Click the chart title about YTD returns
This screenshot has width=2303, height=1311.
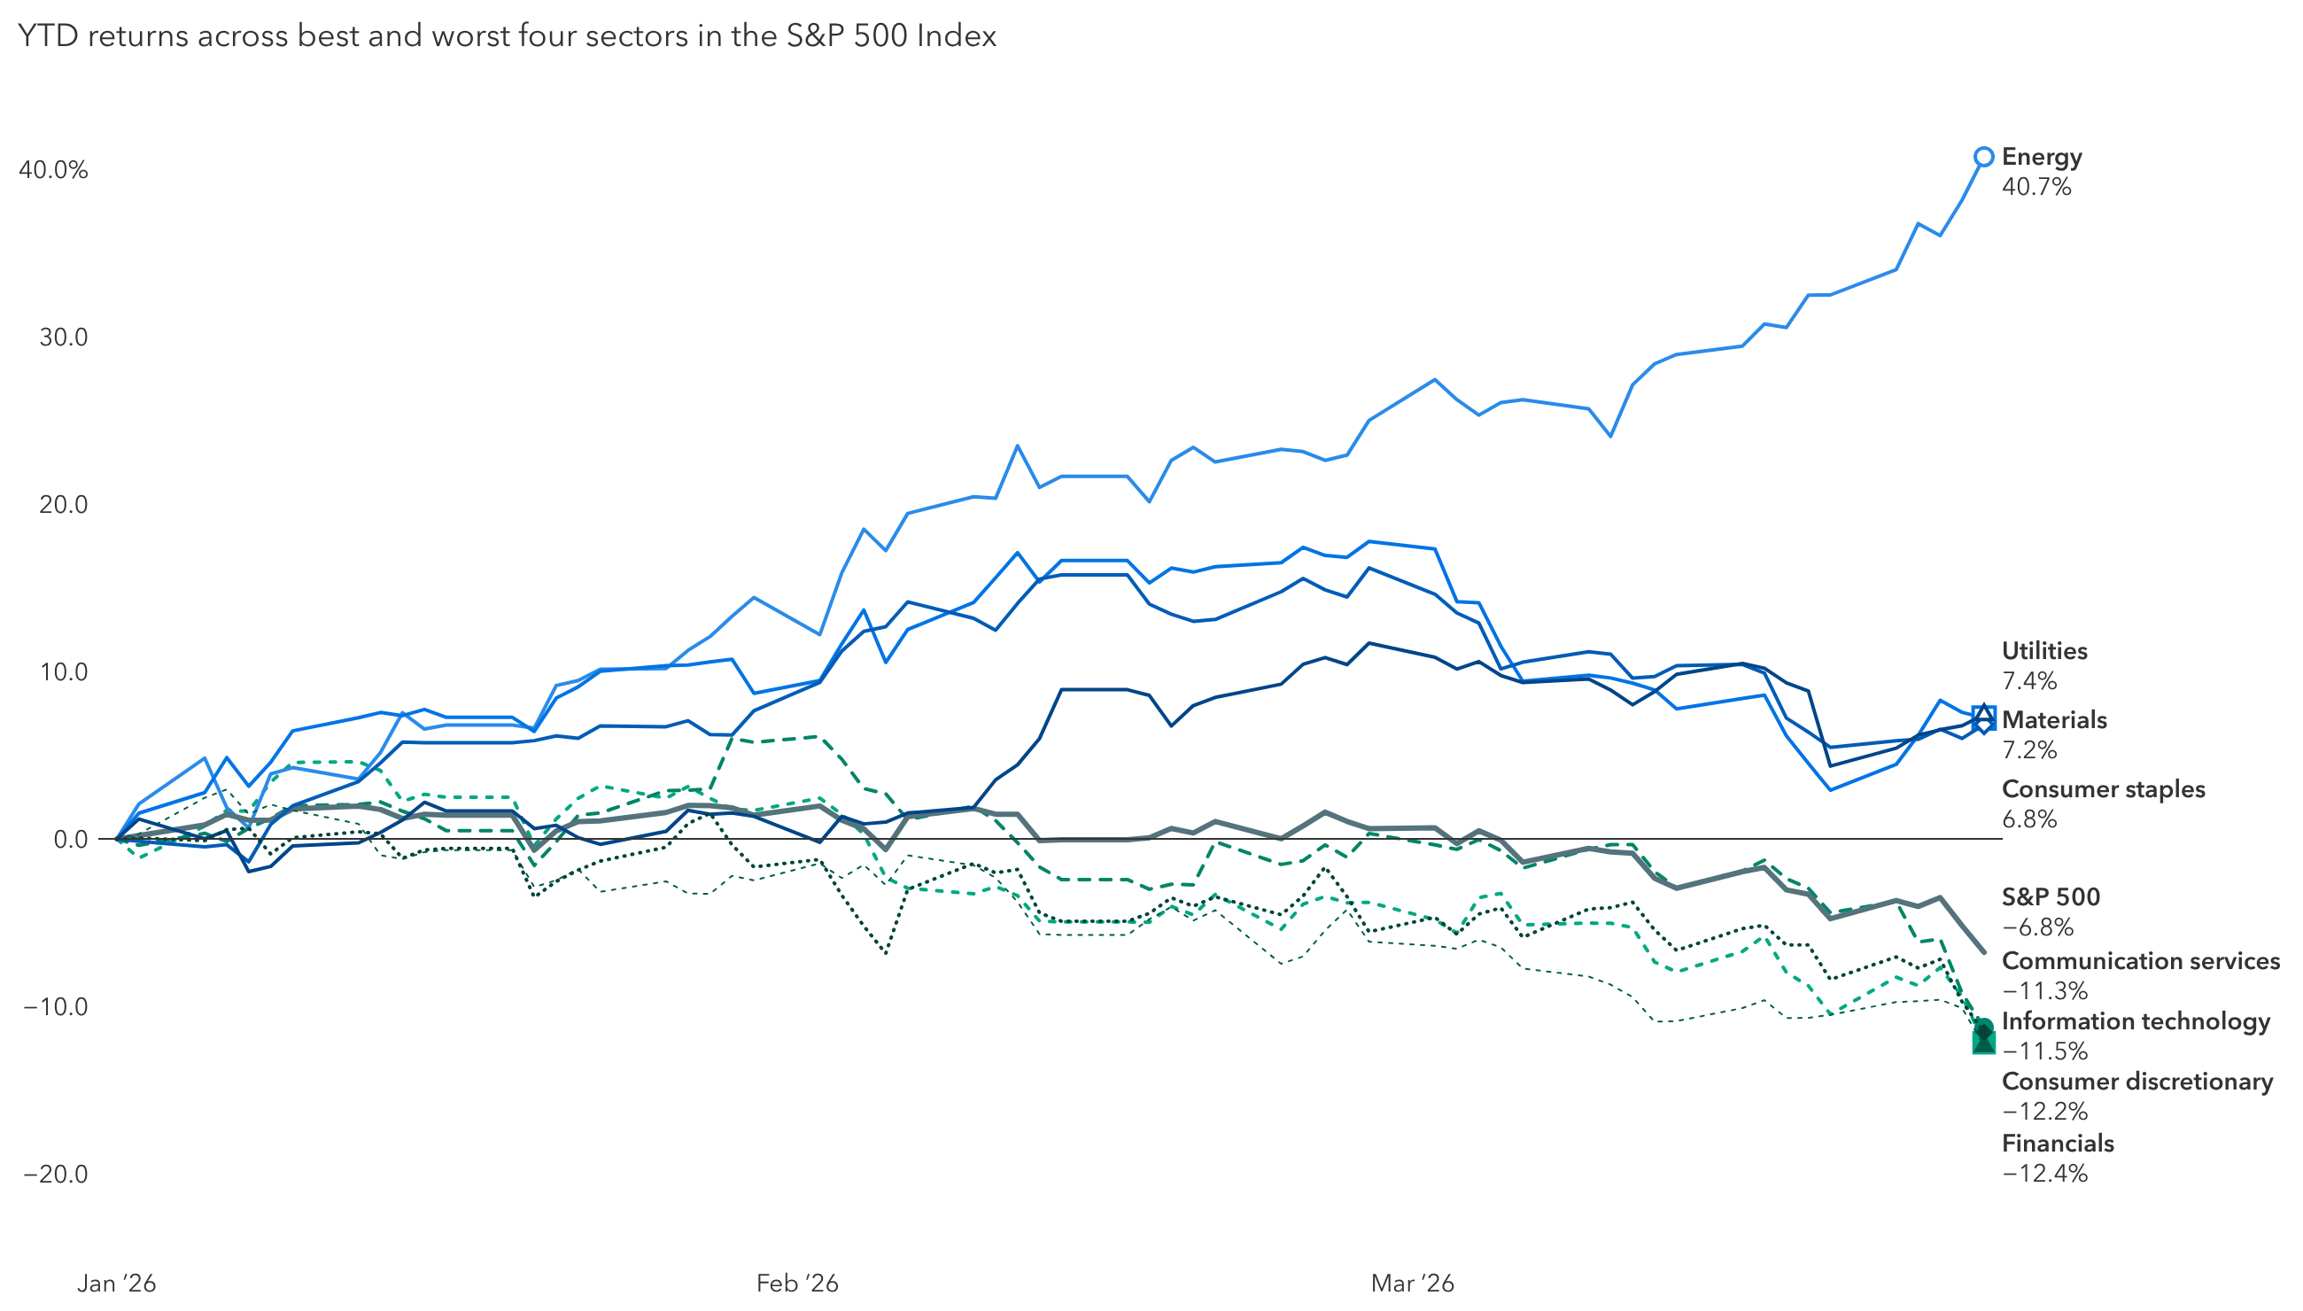507,36
